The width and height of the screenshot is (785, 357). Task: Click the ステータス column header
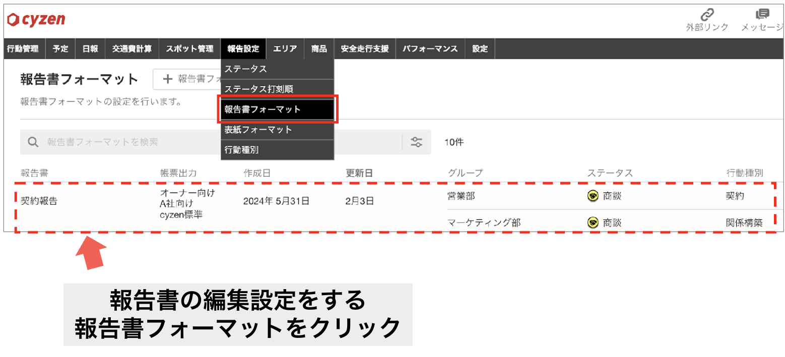[610, 173]
